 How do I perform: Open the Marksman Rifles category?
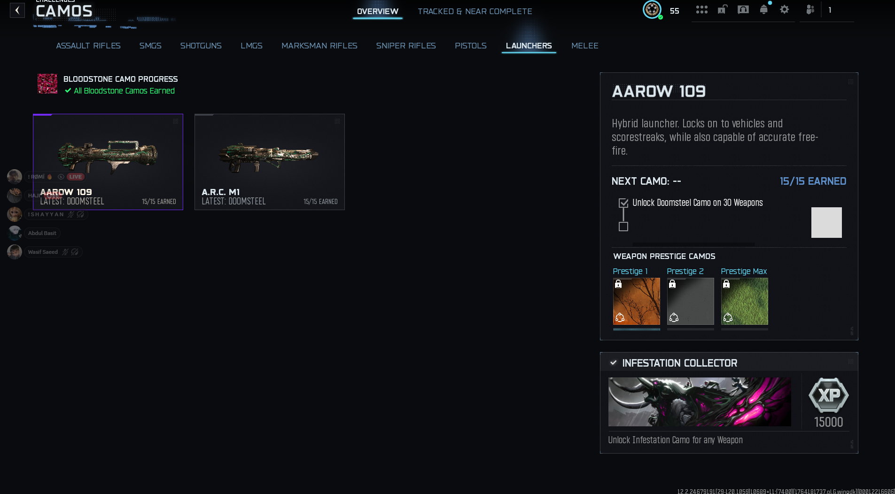[319, 46]
